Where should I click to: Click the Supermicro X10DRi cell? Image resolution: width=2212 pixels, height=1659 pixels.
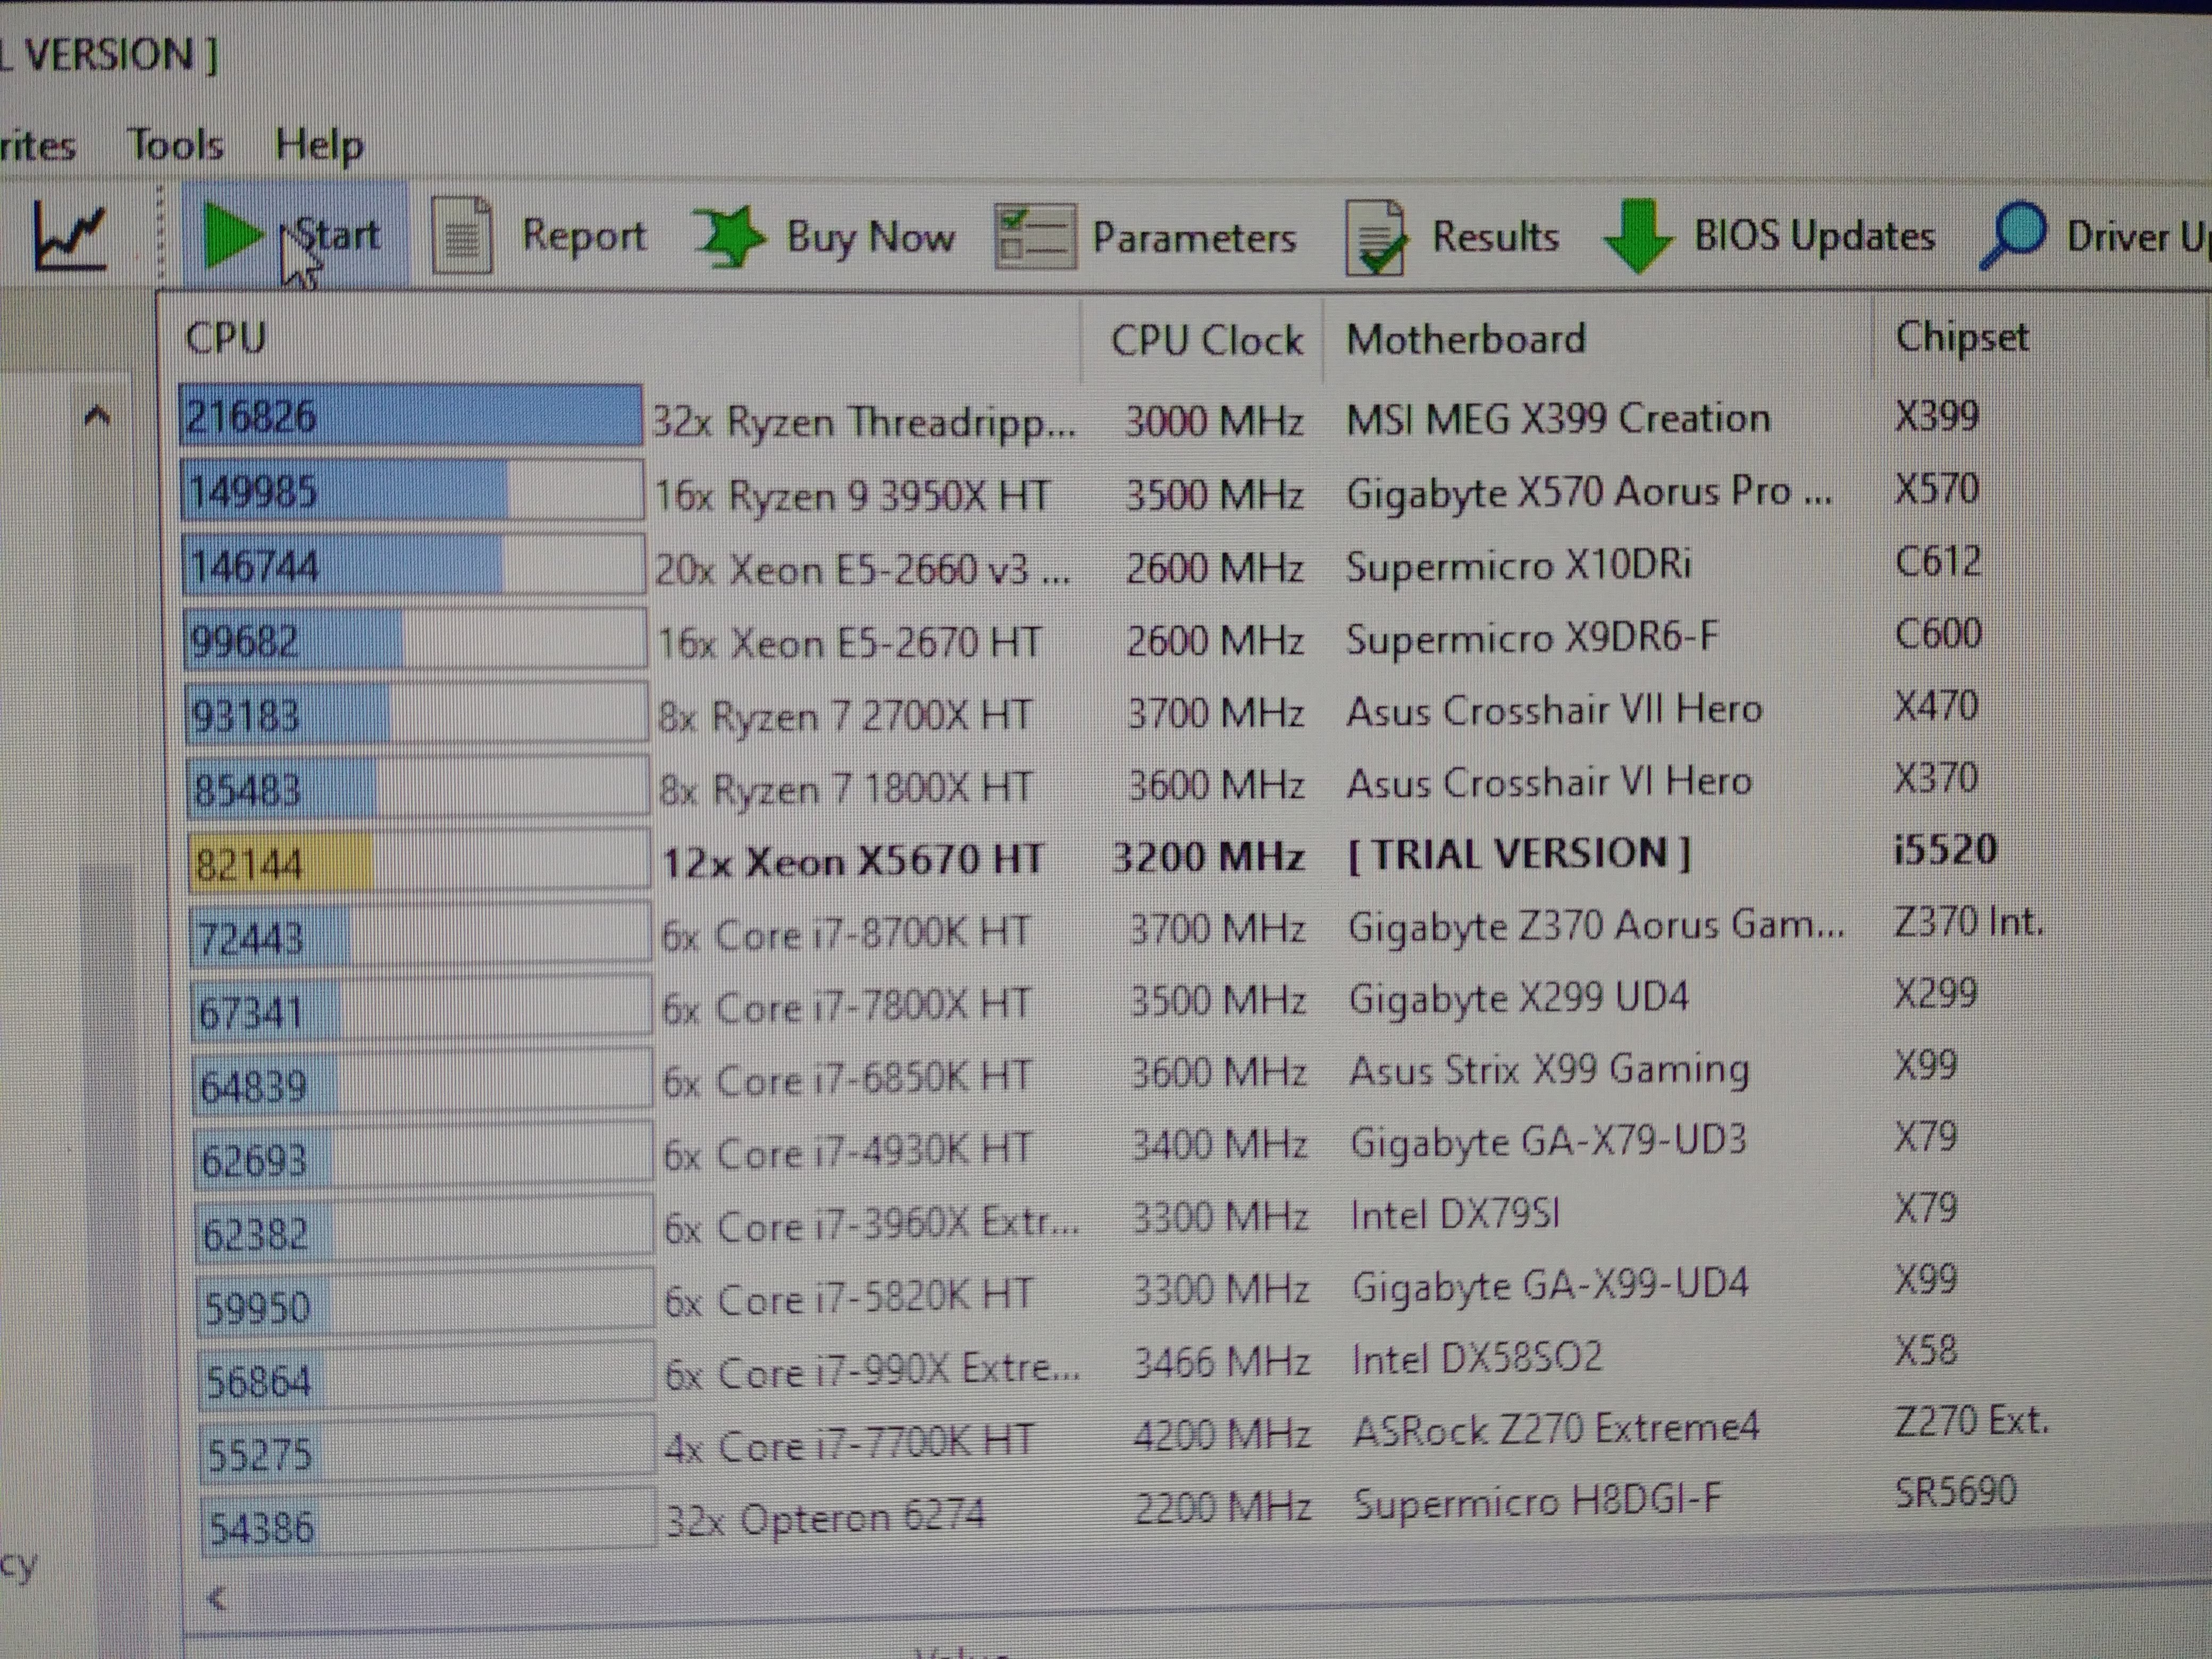pyautogui.click(x=1519, y=566)
